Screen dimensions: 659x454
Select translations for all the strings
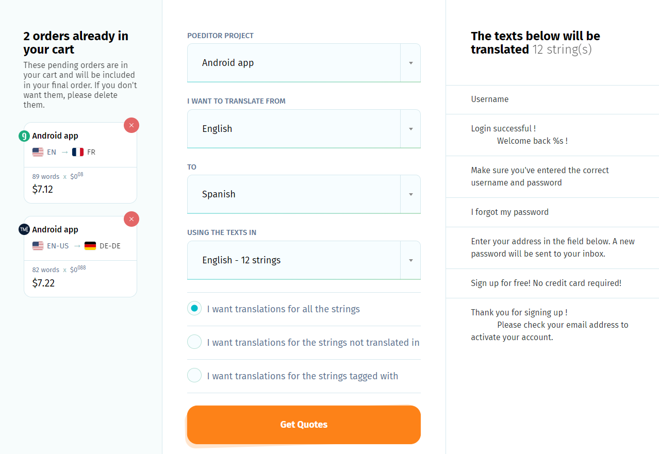[194, 308]
